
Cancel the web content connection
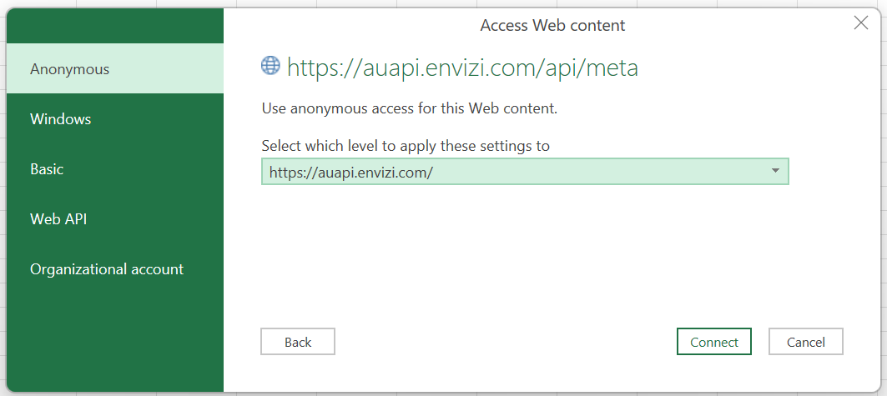(x=805, y=342)
